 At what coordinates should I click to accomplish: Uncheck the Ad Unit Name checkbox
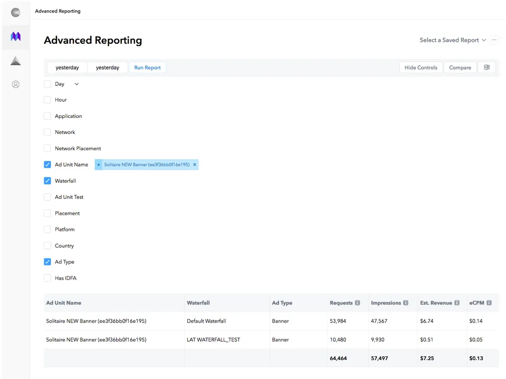(47, 164)
